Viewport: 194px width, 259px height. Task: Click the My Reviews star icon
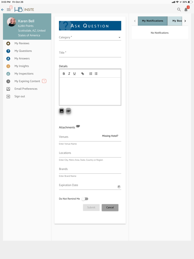[8, 44]
